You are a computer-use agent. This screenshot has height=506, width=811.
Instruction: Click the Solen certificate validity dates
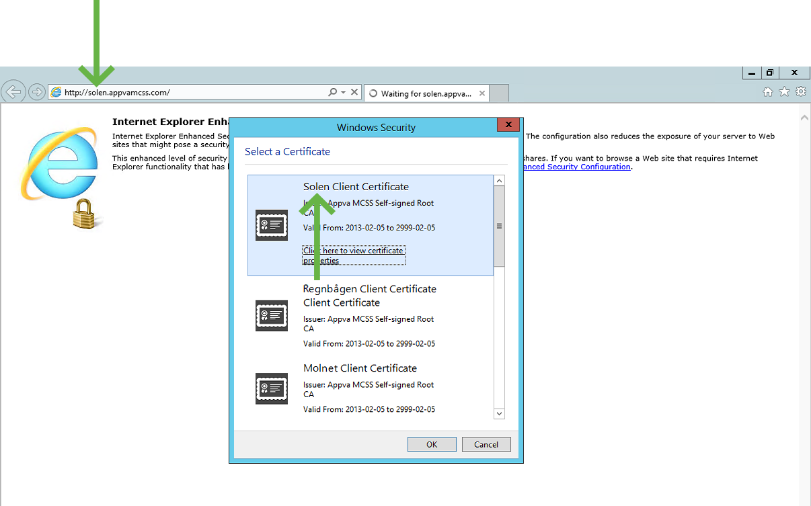[369, 228]
